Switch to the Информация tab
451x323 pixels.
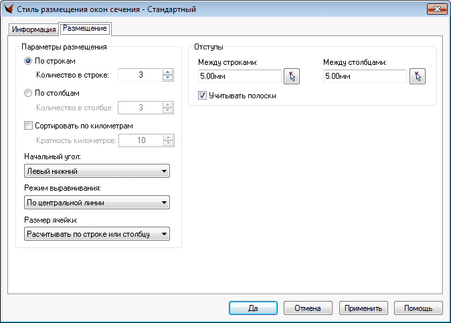(33, 29)
